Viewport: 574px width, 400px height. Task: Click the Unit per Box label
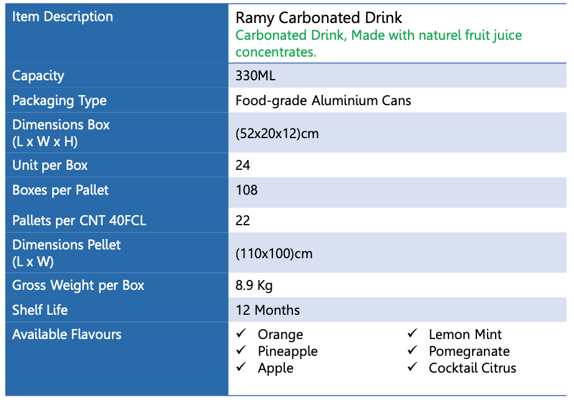tap(50, 165)
